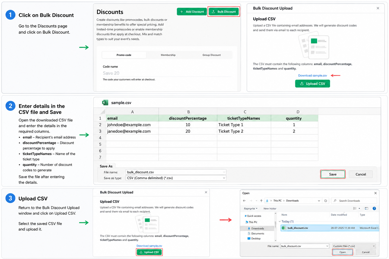
Task: Close the Open file dialog
Action: [375, 193]
